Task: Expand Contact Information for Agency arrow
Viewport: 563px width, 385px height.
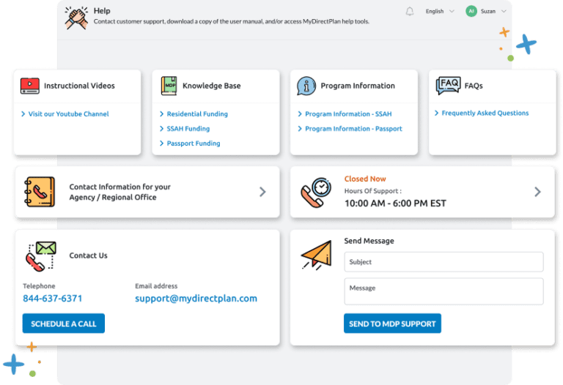Action: pos(262,192)
